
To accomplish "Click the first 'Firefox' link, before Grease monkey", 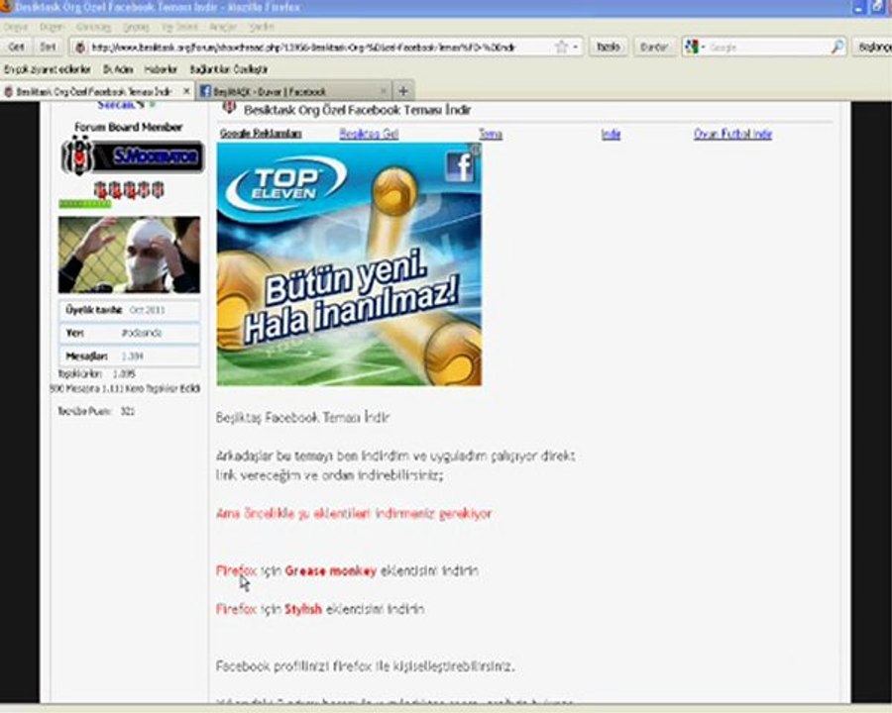I will coord(236,570).
